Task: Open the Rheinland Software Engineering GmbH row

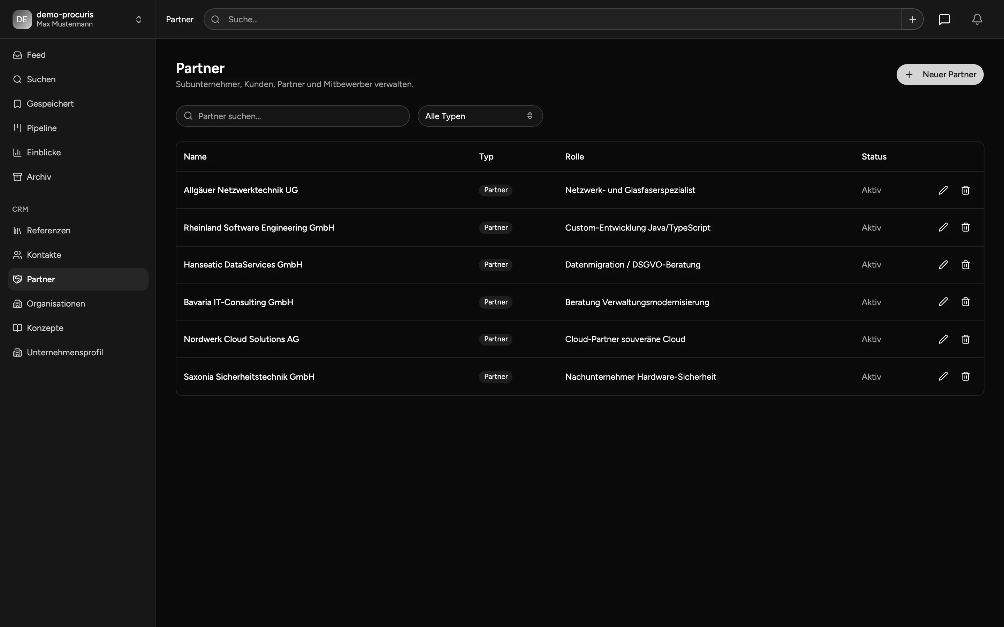Action: [x=580, y=228]
